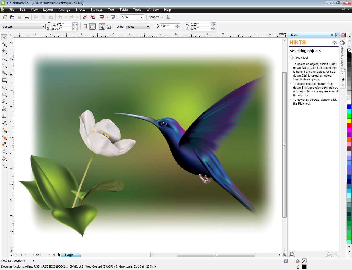The height and width of the screenshot is (270, 352).
Task: Select the Pick tool
Action: pyautogui.click(x=4, y=37)
